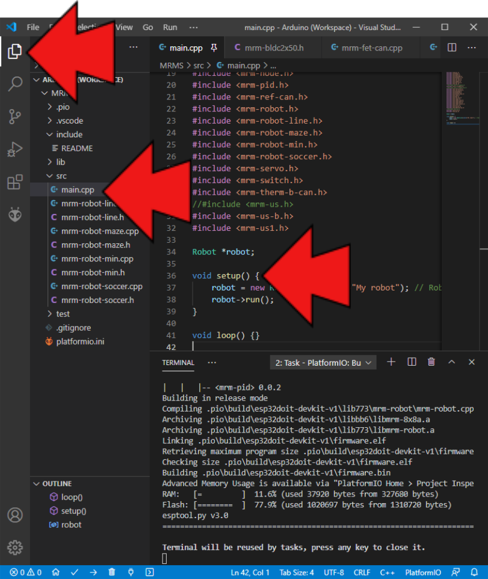Collapse the OUTLINE section
Image resolution: width=488 pixels, height=579 pixels.
pyautogui.click(x=57, y=484)
